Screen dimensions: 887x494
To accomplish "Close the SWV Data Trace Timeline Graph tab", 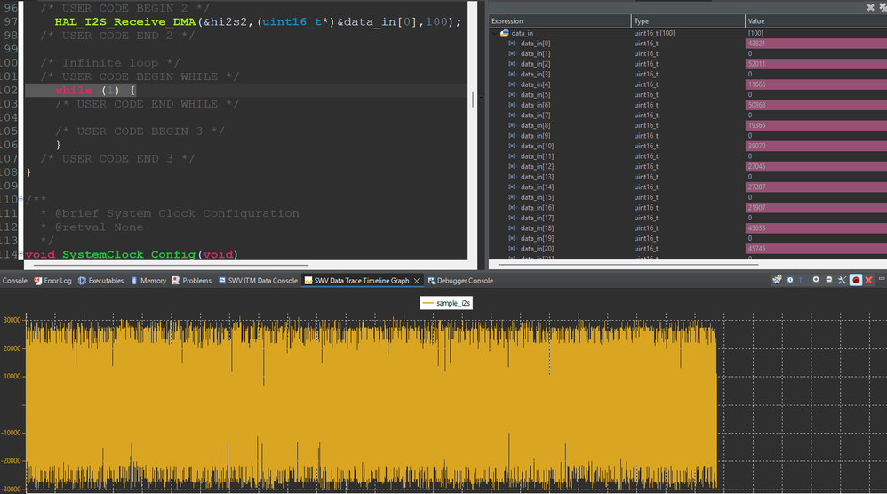I will point(415,281).
